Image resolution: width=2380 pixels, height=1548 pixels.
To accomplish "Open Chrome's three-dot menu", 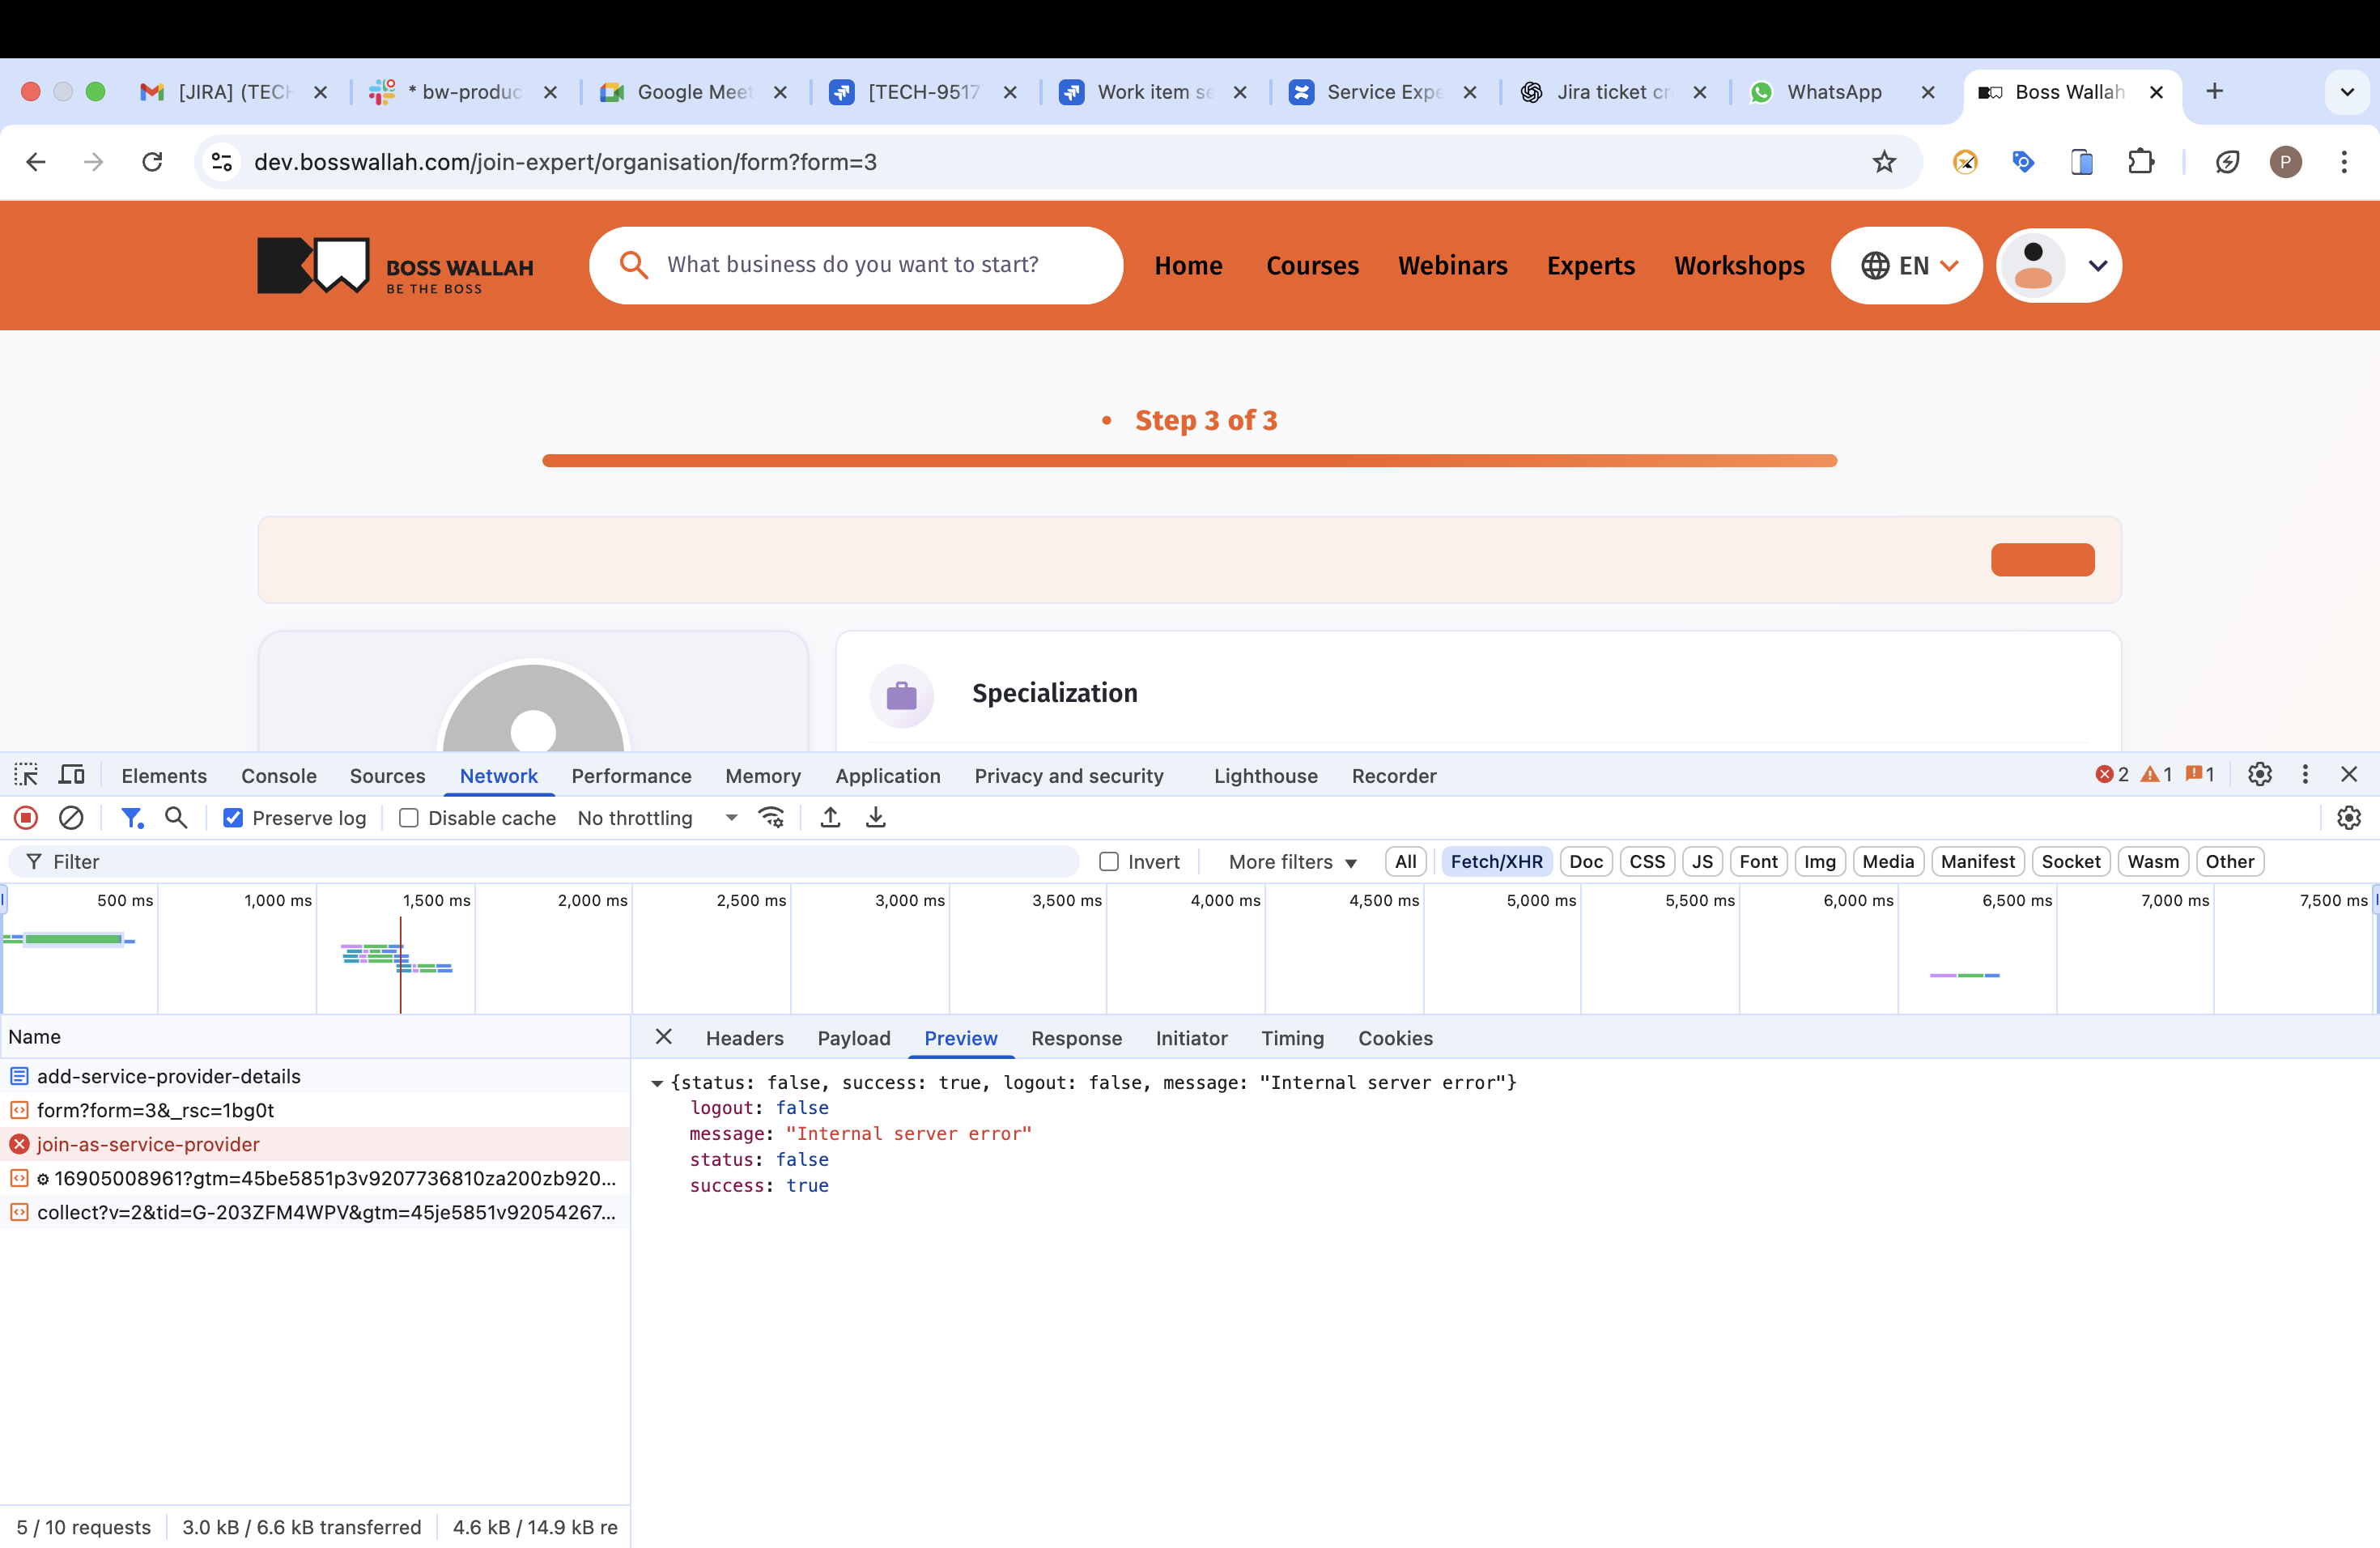I will pyautogui.click(x=2344, y=162).
